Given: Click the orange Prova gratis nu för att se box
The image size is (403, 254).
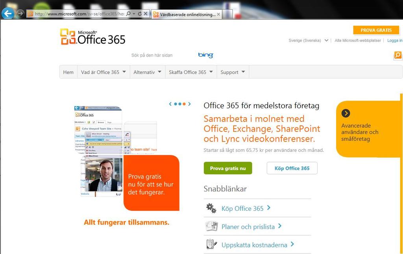Looking at the screenshot, I should [151, 183].
